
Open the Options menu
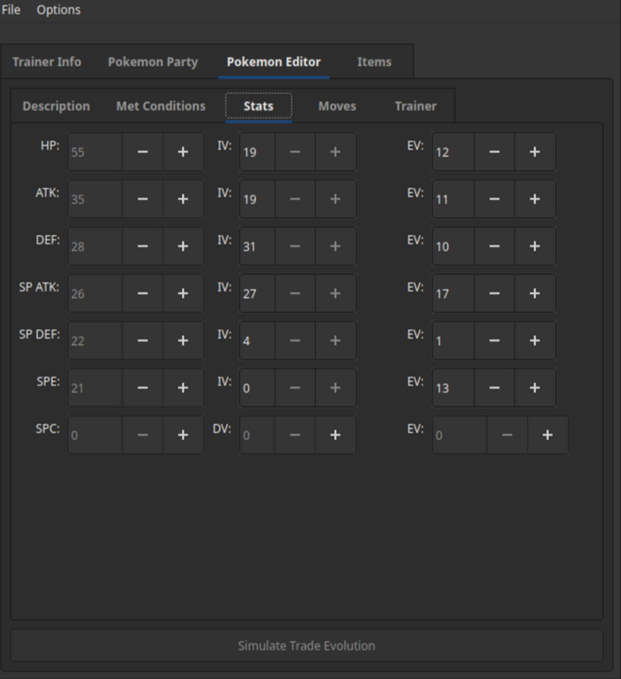pos(58,10)
